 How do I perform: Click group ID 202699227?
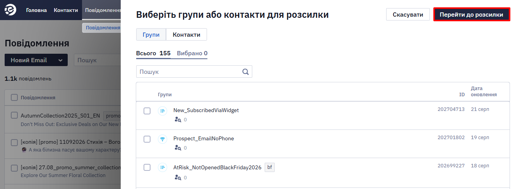451,166
